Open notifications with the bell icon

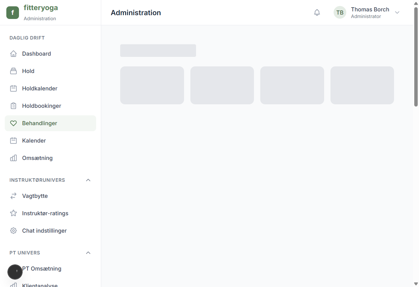pyautogui.click(x=317, y=12)
